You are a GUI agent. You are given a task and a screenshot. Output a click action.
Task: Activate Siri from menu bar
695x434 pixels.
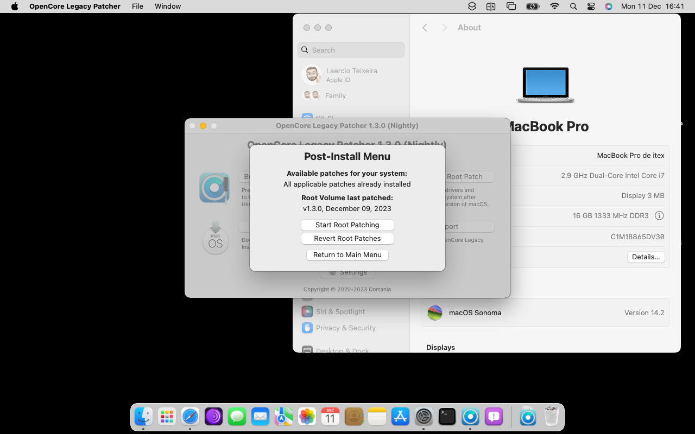tap(609, 7)
